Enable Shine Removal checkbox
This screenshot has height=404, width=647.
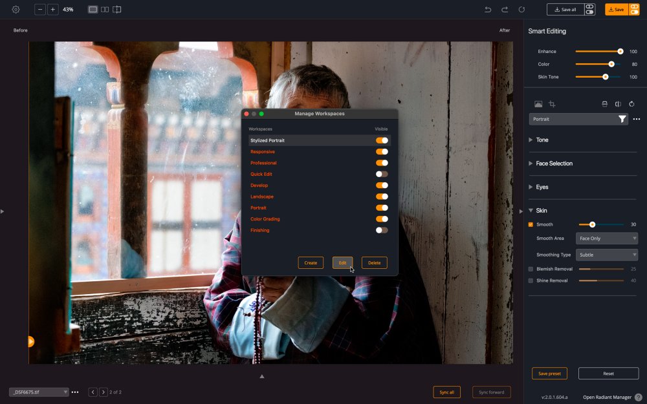[531, 281]
